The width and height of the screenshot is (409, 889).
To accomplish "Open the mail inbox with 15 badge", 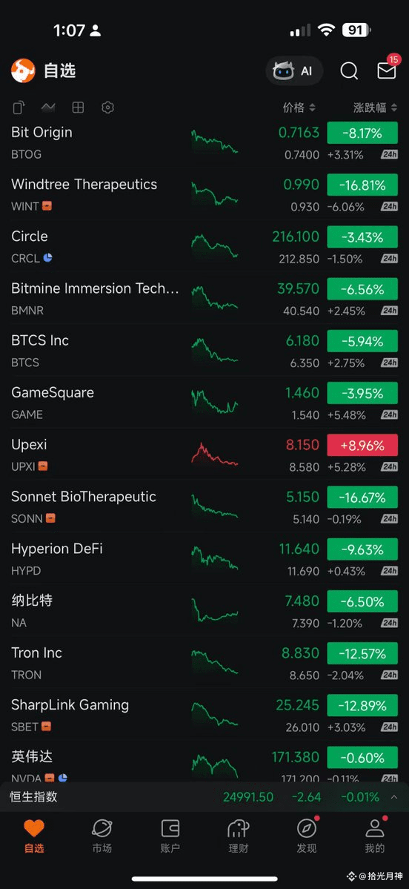I will coord(386,70).
